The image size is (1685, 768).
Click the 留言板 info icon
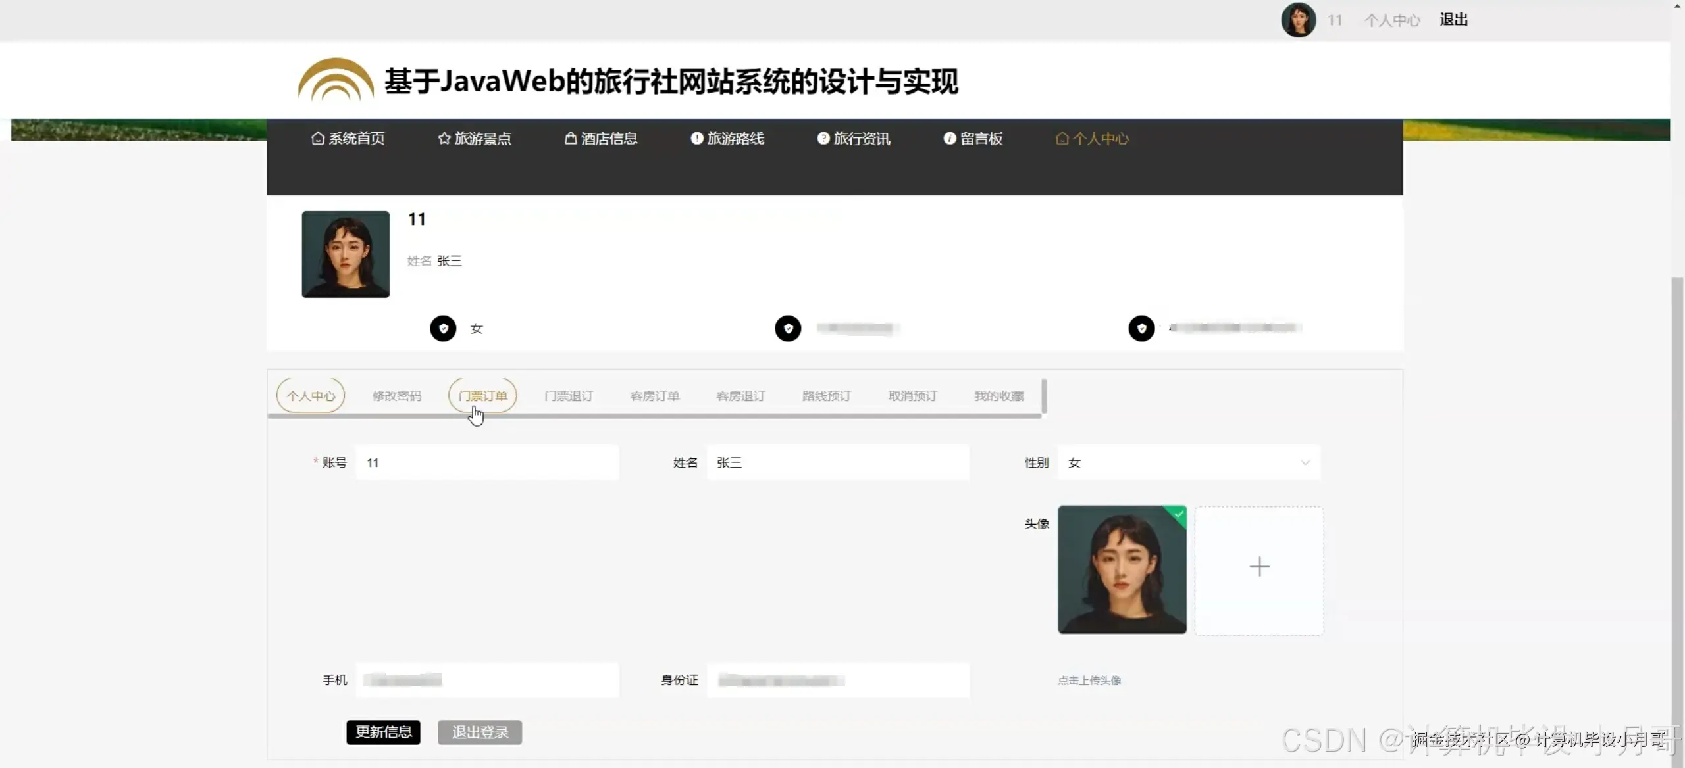[948, 138]
